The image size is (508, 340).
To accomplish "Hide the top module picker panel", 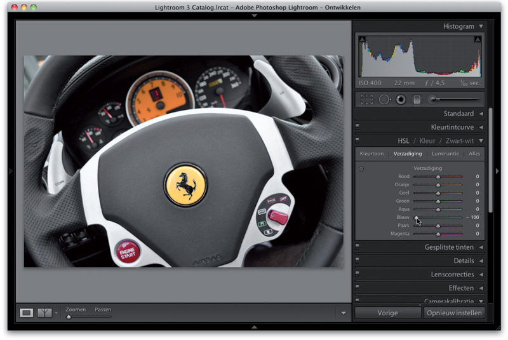I will click(x=255, y=15).
